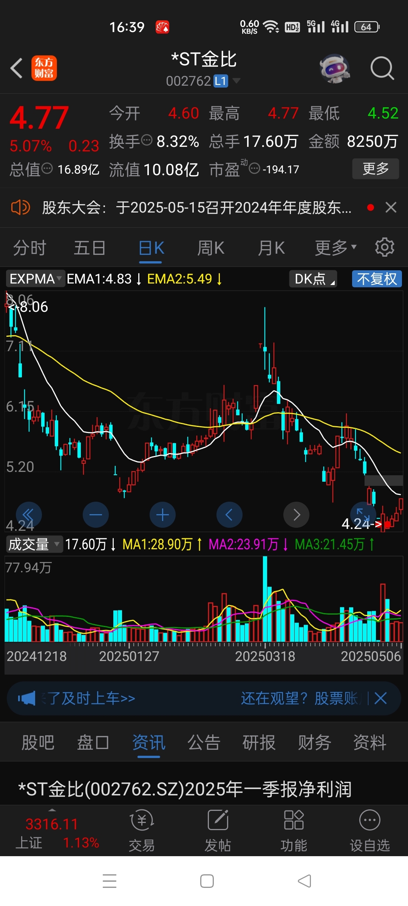Viewport: 408px width, 906px height.
Task: Jump to earliest with double-left arrow
Action: (29, 515)
